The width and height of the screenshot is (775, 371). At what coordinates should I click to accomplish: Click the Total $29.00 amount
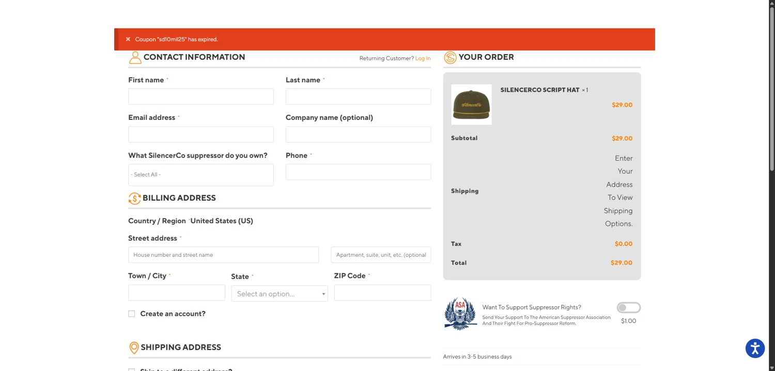click(622, 262)
